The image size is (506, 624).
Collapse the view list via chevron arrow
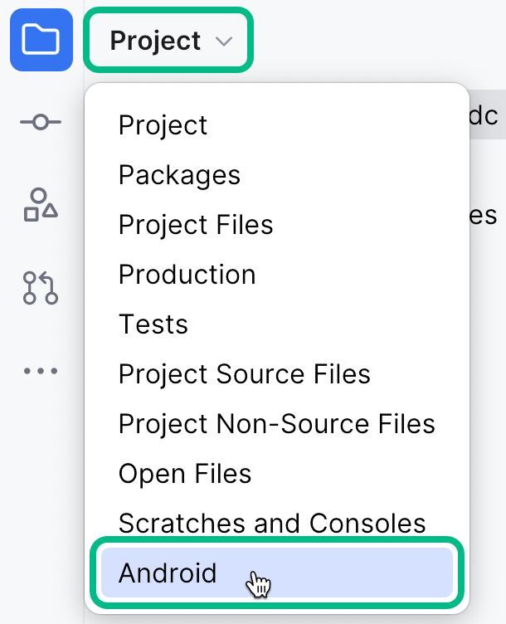[x=224, y=41]
